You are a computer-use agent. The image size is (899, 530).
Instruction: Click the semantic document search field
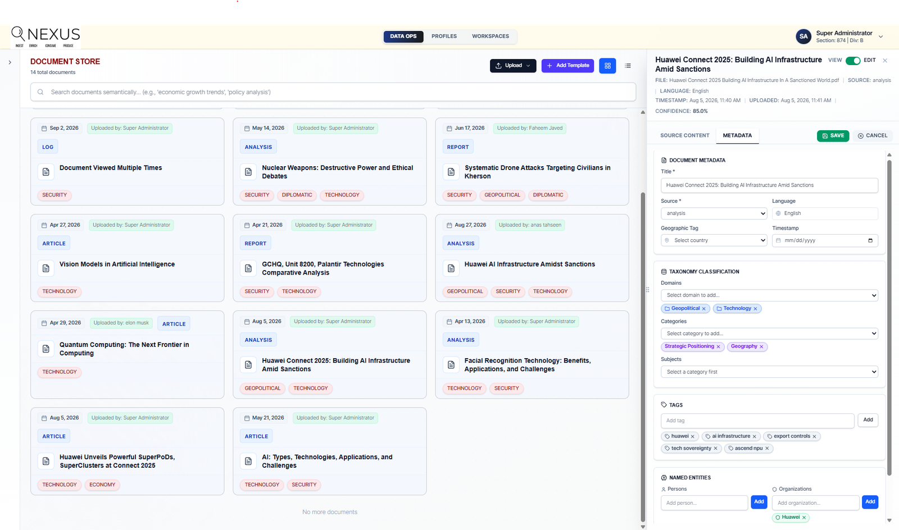pyautogui.click(x=333, y=92)
